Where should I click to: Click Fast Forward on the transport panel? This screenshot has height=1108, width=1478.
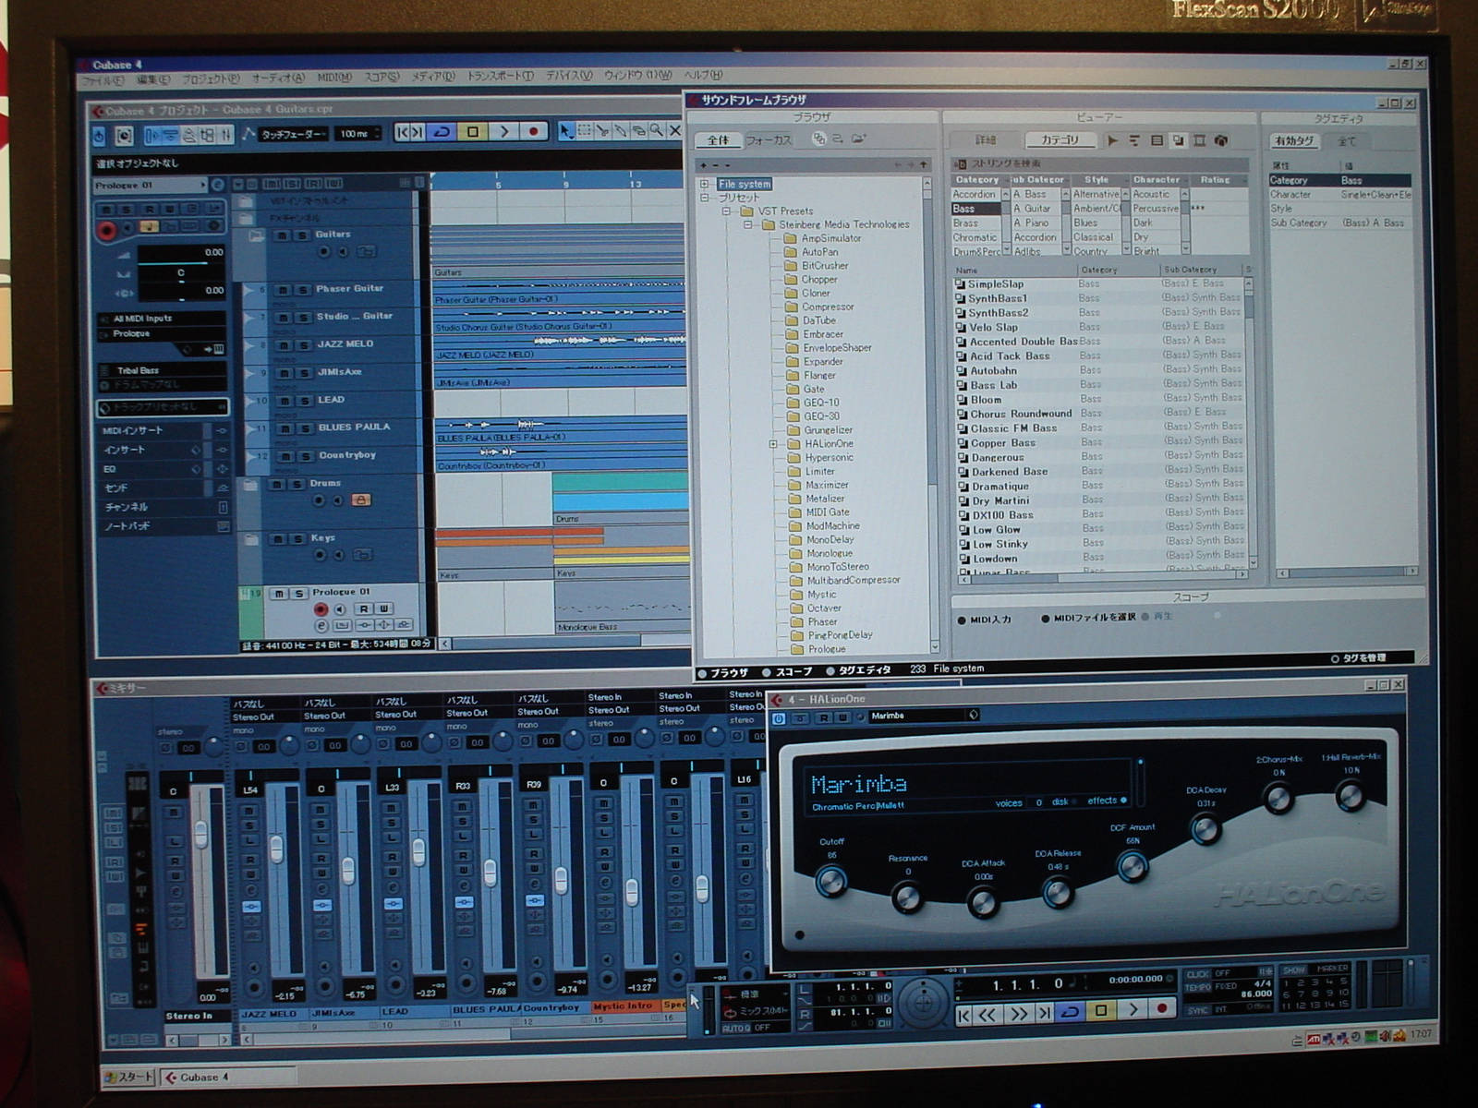coord(1018,1015)
